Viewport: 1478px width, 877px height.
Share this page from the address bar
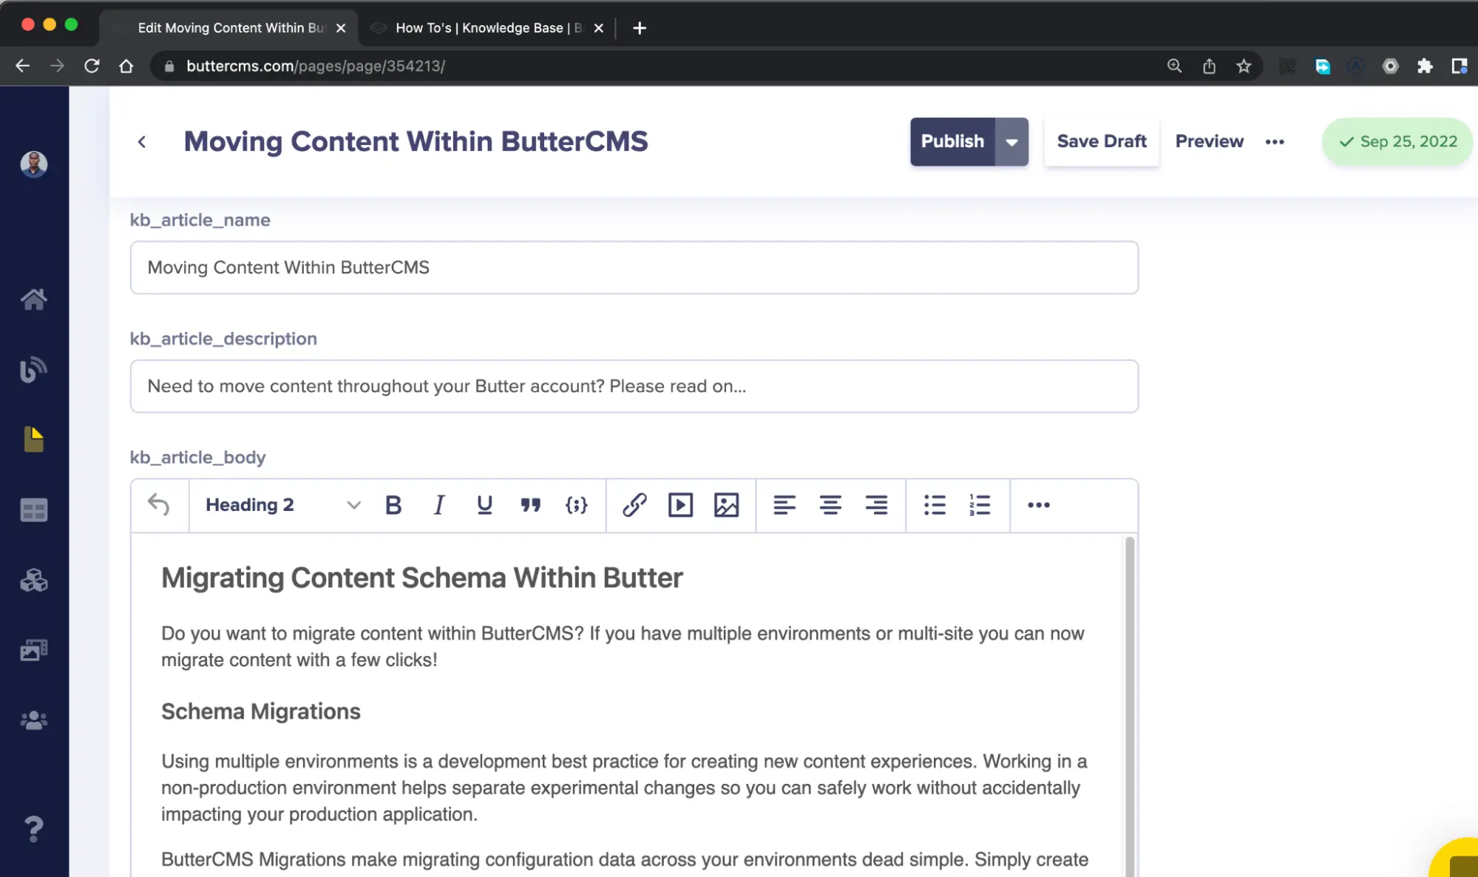point(1208,66)
